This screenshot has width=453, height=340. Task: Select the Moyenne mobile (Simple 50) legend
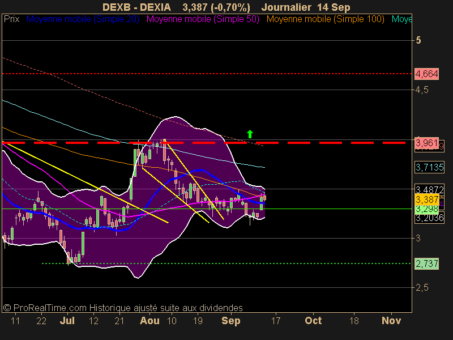(203, 19)
